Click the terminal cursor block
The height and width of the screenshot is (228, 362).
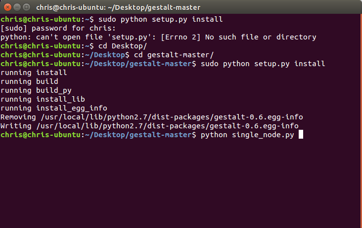(301, 135)
